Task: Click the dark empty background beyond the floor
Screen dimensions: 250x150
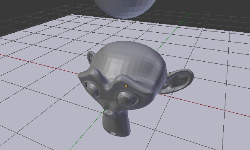Action: coord(32,9)
